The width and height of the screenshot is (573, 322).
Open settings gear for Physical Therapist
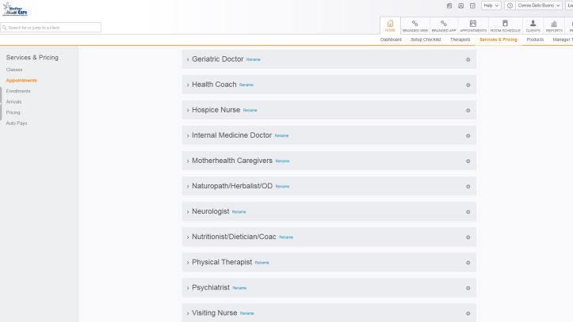click(468, 263)
